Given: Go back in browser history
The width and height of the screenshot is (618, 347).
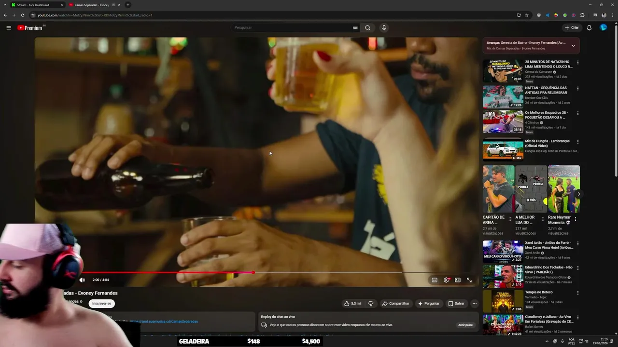Looking at the screenshot, I should (x=5, y=15).
